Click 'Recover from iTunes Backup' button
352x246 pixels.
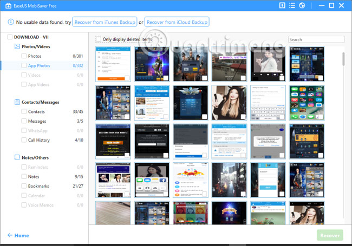[104, 22]
